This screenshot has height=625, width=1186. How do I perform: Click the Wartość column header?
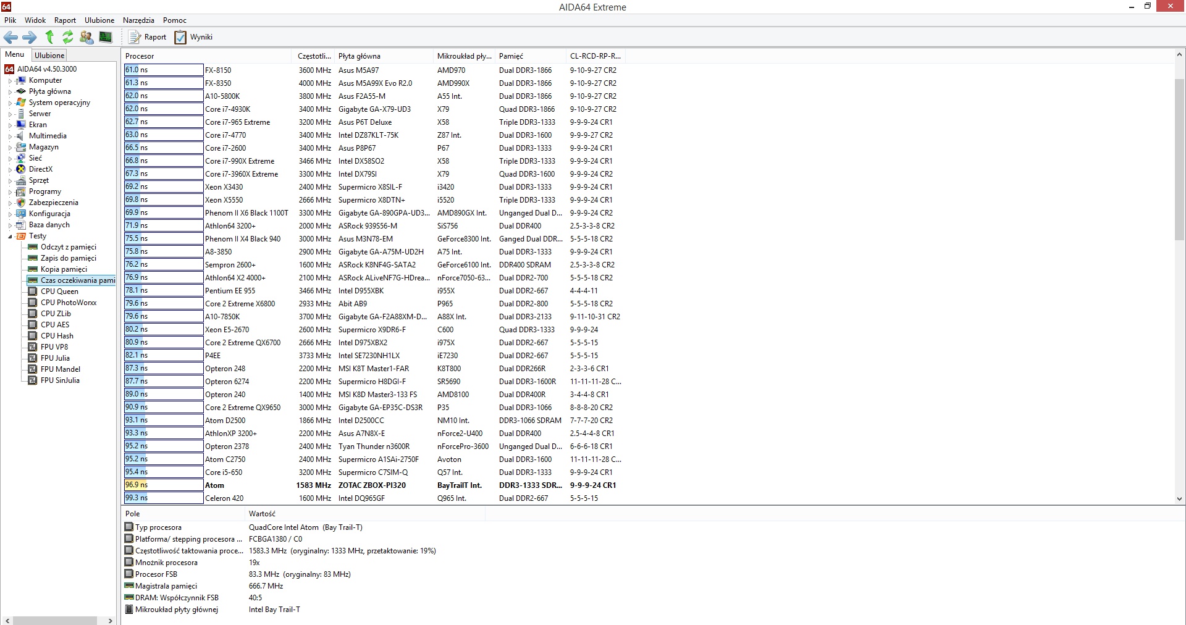[x=364, y=514]
